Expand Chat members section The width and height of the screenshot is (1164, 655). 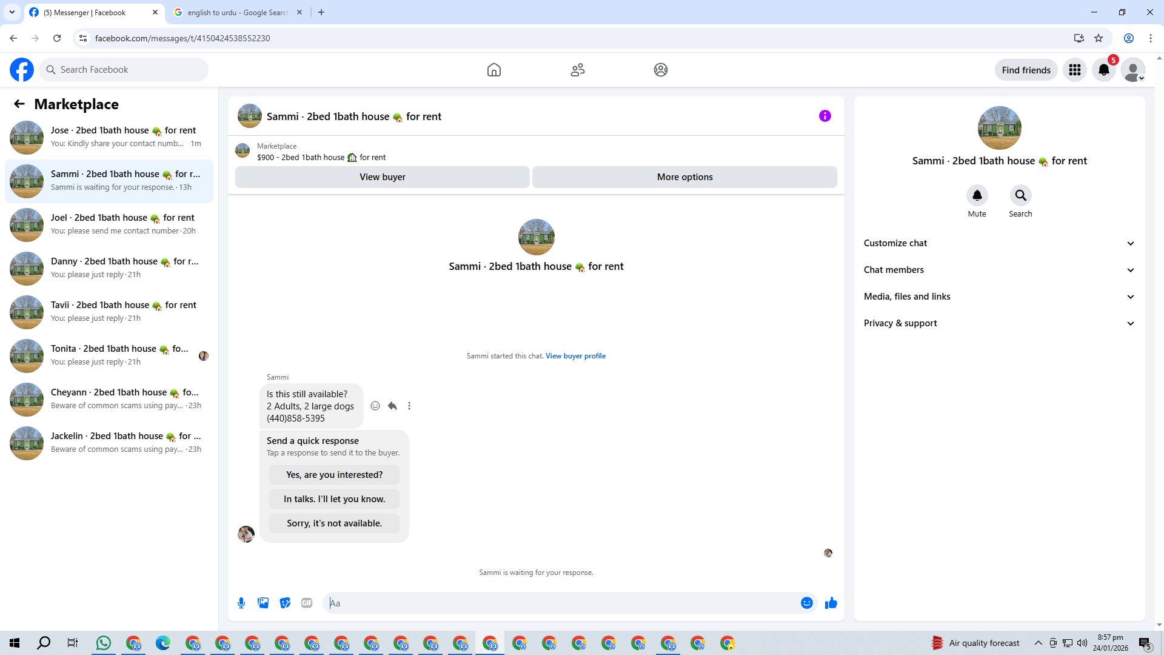coord(998,270)
